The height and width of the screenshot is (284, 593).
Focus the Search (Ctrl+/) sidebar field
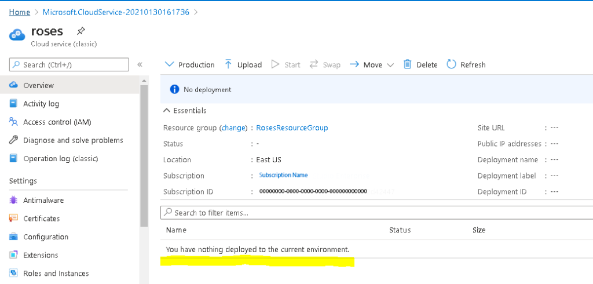69,64
